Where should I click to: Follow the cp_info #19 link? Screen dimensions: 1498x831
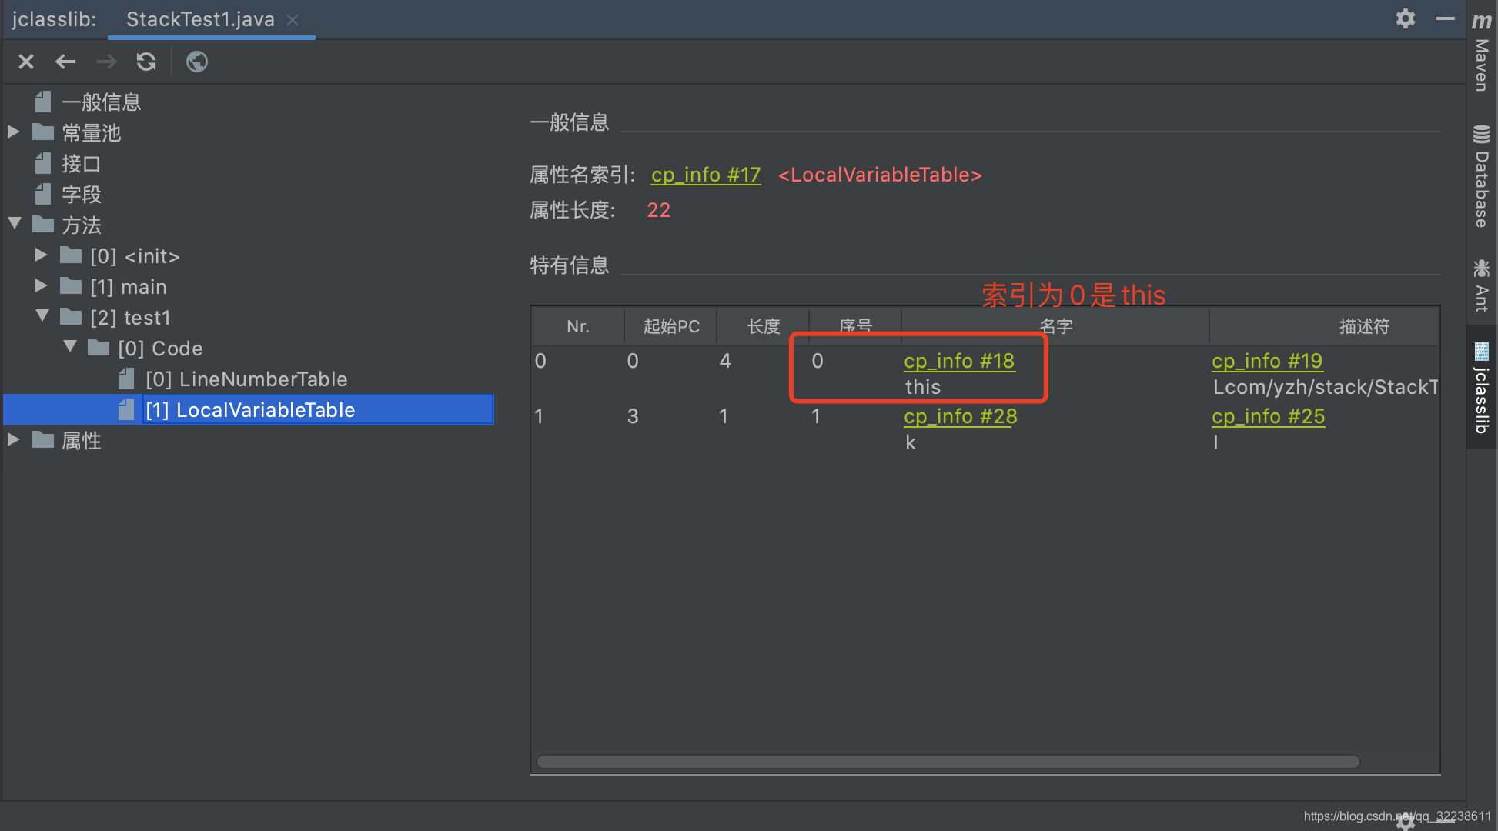coord(1267,361)
